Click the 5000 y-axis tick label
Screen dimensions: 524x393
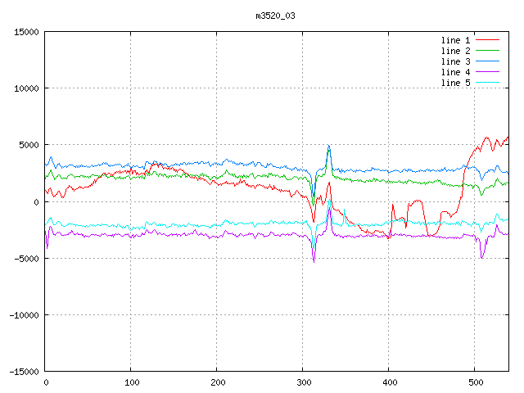tap(28, 145)
